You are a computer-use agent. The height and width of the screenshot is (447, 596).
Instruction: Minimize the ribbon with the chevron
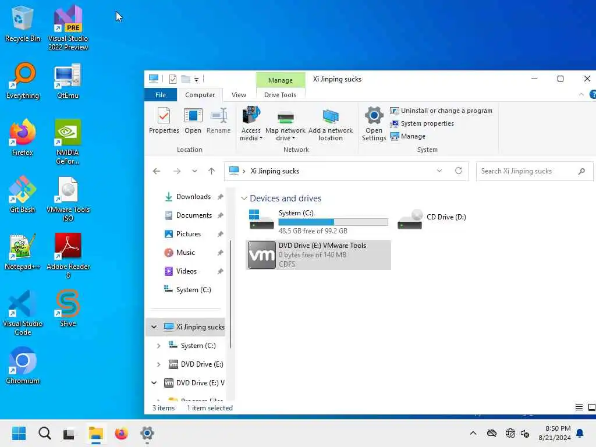point(581,94)
